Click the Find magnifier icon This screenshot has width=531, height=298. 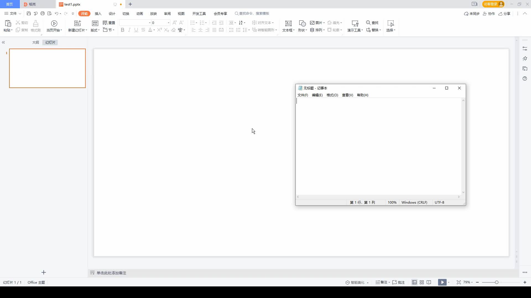[x=368, y=23]
